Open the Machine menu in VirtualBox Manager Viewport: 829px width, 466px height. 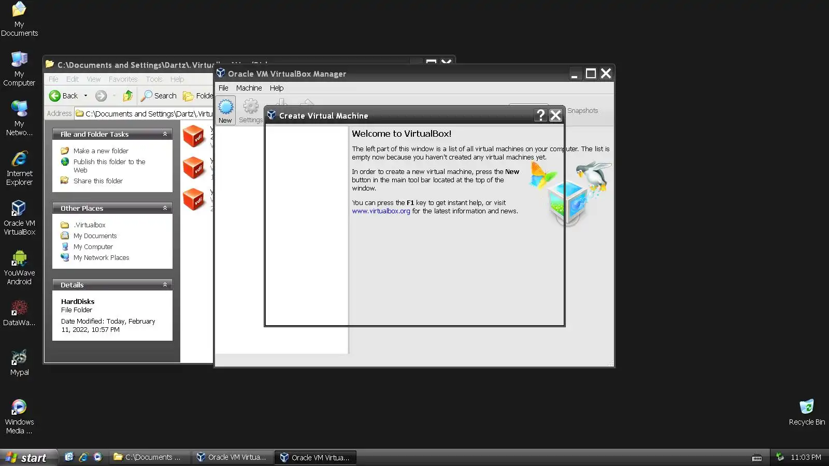point(249,88)
